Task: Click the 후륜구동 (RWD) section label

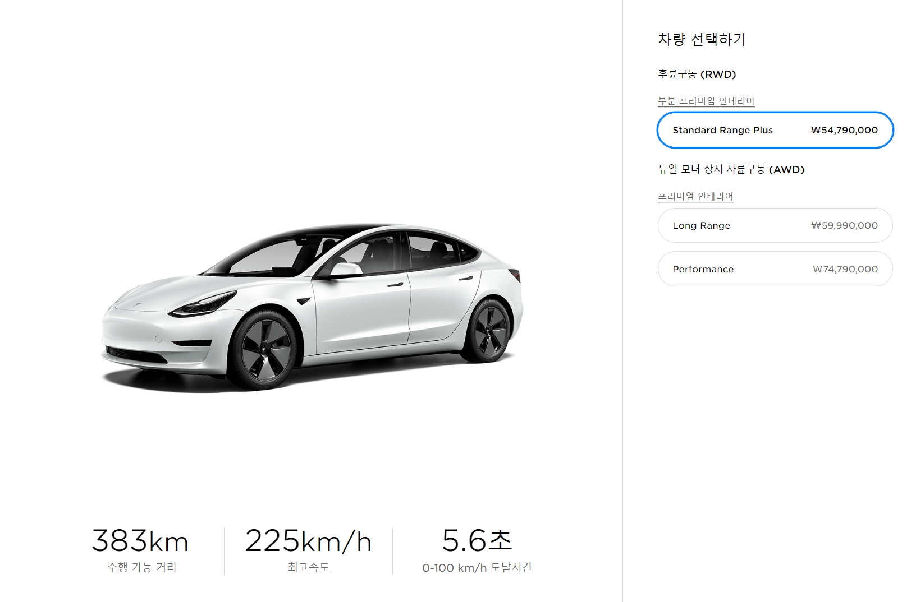Action: (697, 74)
